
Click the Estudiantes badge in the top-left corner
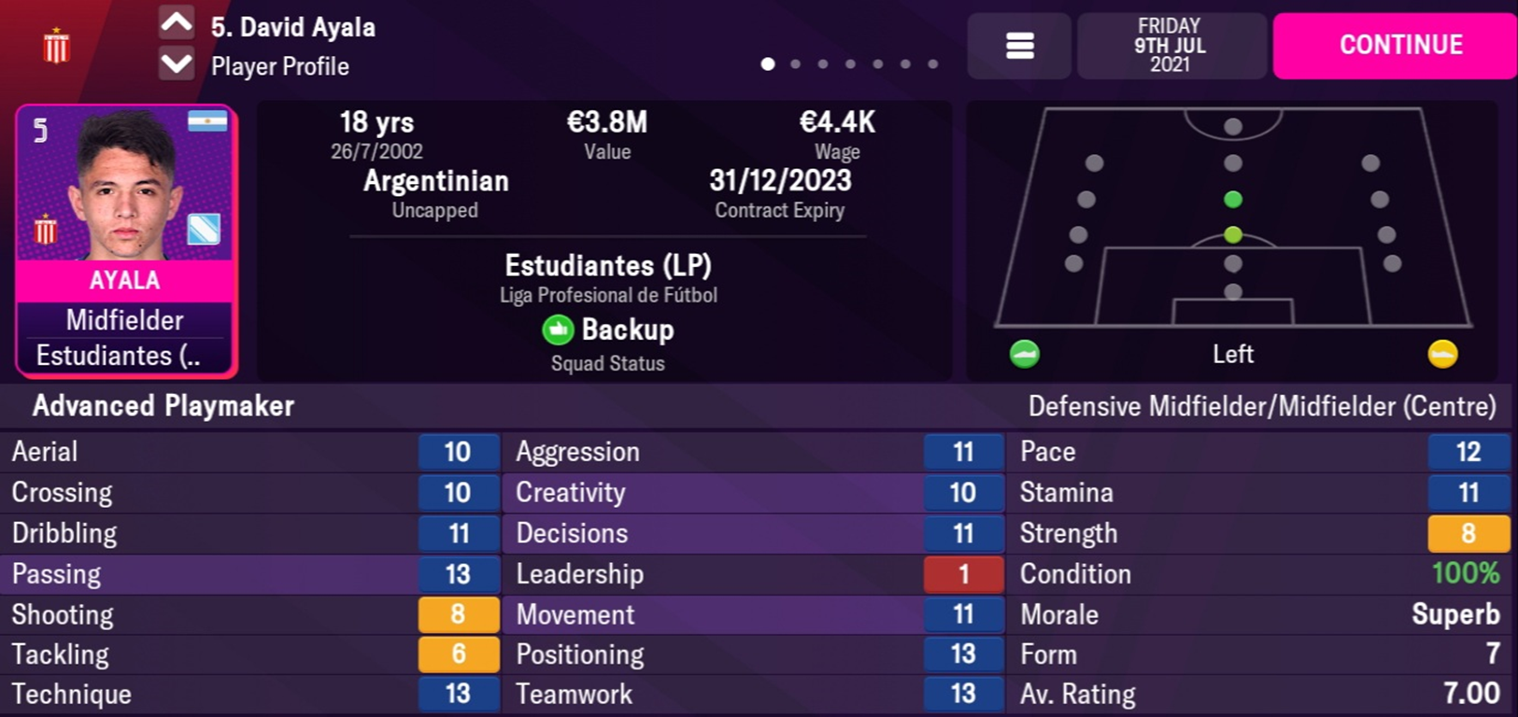click(x=56, y=45)
